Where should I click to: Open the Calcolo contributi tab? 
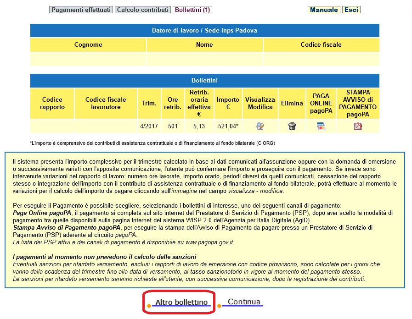point(143,10)
